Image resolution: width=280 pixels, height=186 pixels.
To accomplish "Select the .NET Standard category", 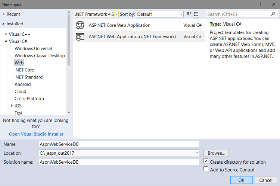I will pos(29,77).
